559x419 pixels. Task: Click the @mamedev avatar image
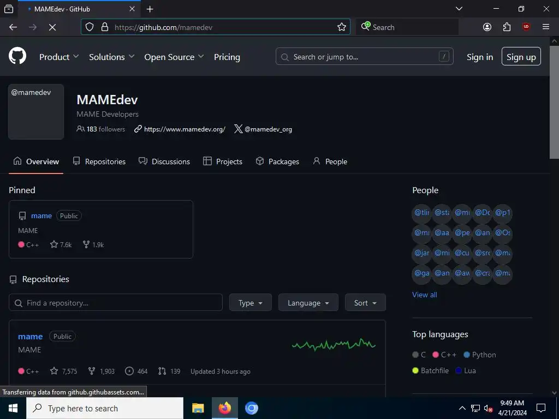(36, 111)
